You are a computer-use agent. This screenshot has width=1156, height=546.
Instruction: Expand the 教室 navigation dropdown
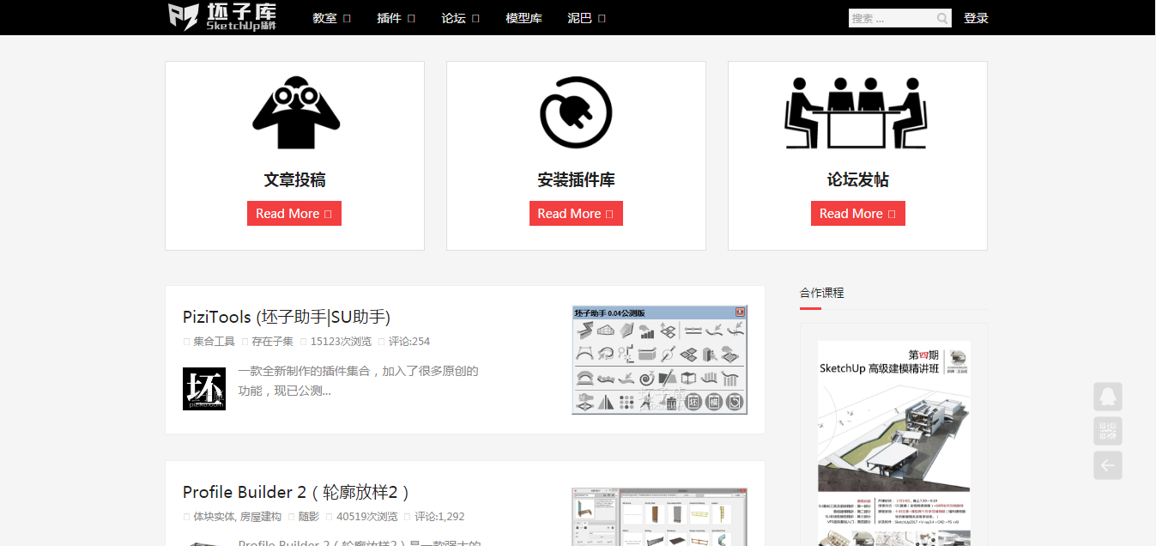pos(330,18)
